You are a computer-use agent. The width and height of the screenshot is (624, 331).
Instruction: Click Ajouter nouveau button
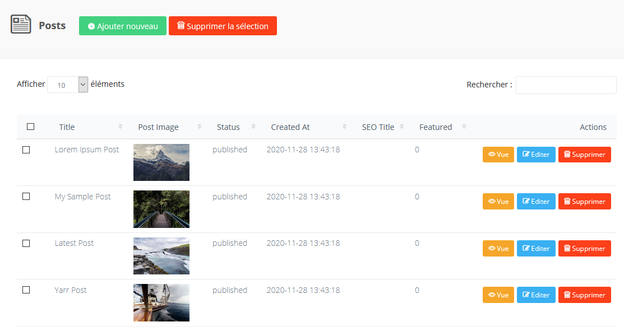pos(122,26)
